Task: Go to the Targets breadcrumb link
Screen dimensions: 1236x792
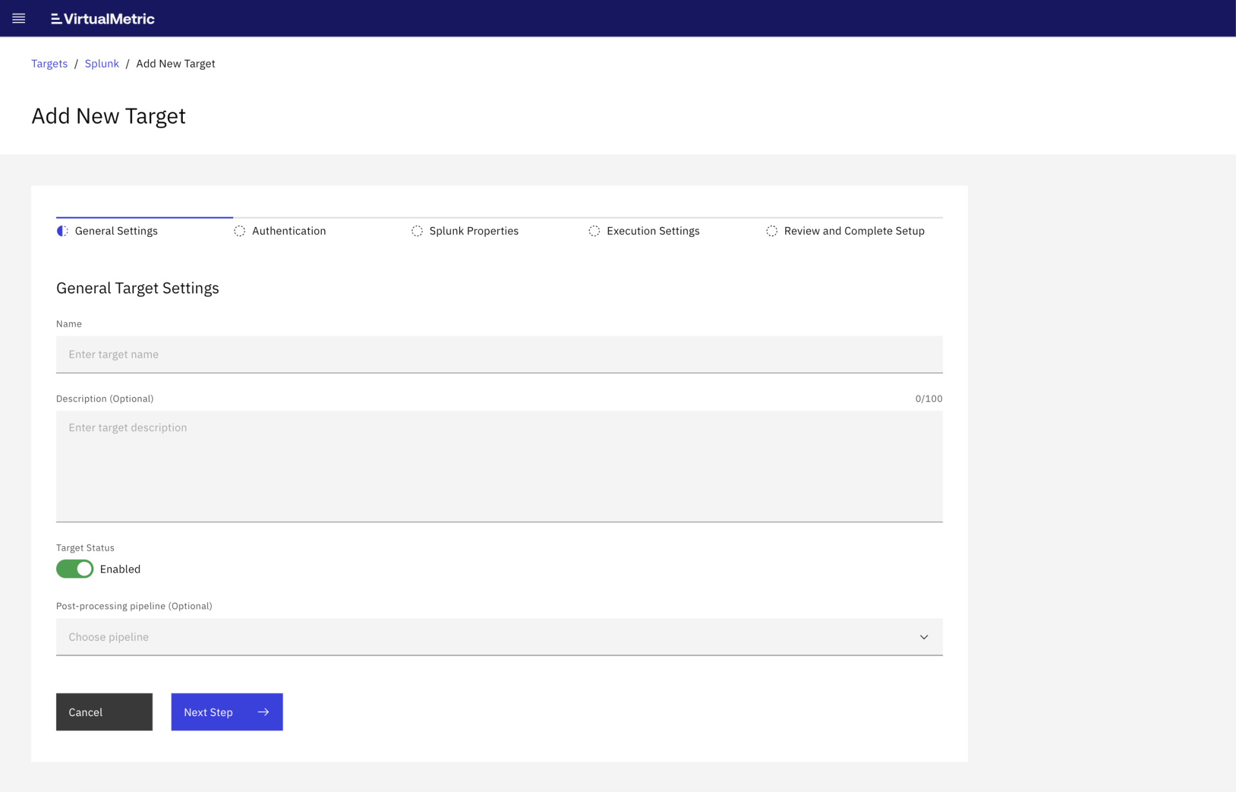Action: point(50,64)
